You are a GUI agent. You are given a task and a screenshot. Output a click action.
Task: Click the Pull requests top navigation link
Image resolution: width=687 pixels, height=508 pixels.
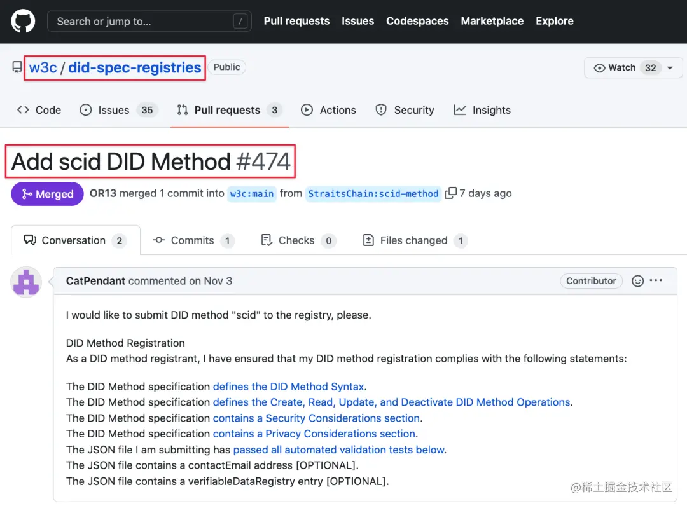[296, 21]
